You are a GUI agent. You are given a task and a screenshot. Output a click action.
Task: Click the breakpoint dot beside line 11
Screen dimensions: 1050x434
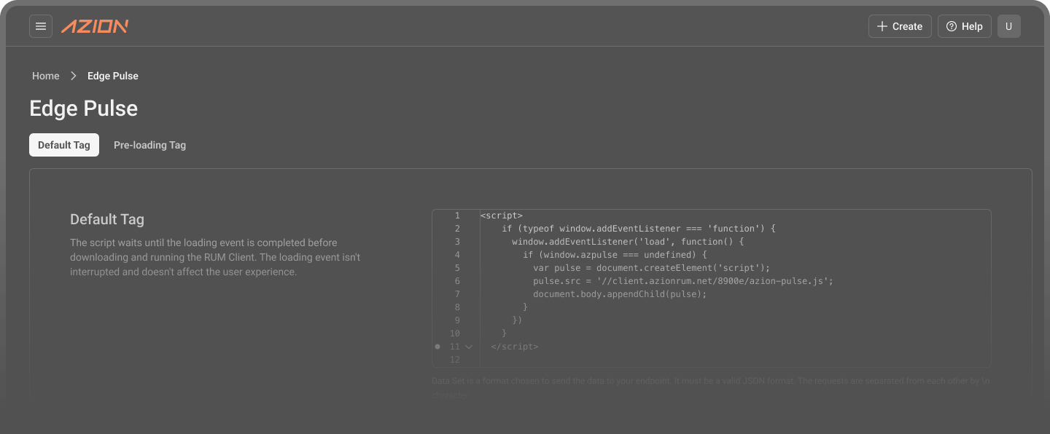[x=437, y=347]
